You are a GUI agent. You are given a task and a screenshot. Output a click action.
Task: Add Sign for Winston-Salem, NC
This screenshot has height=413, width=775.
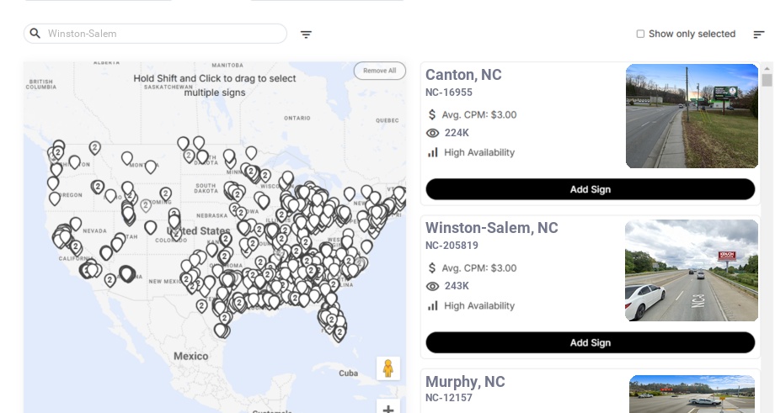point(590,342)
